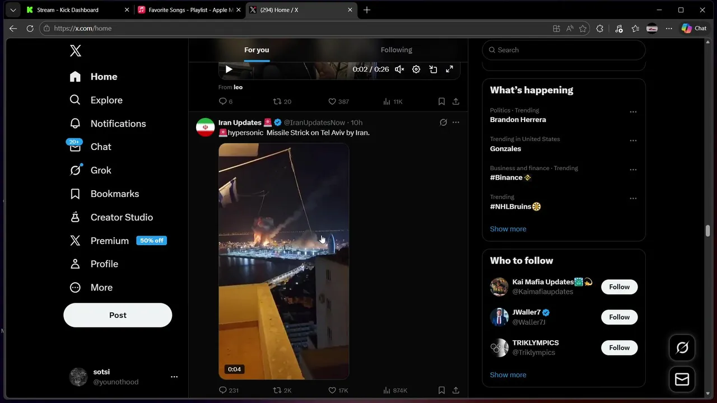
Task: Open Notifications in the sidebar
Action: 108,124
